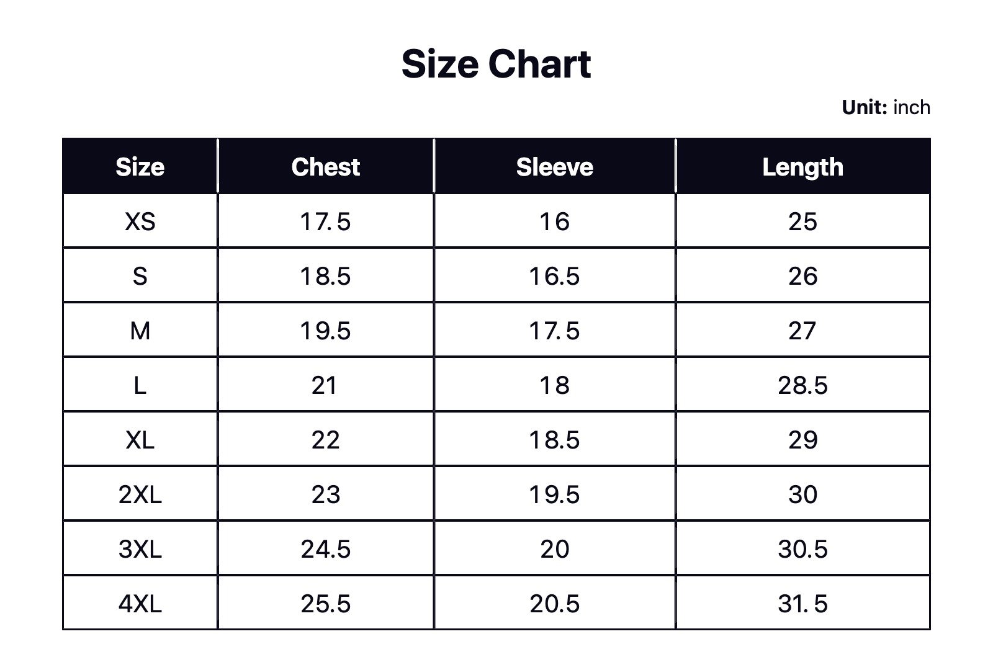Click the Sleeve column header
The height and width of the screenshot is (670, 993).
554,167
